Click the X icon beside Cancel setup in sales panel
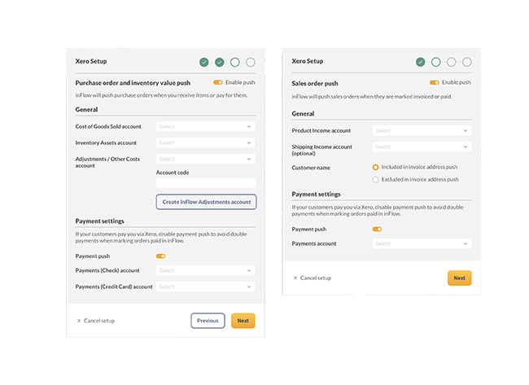The height and width of the screenshot is (385, 529). [295, 278]
